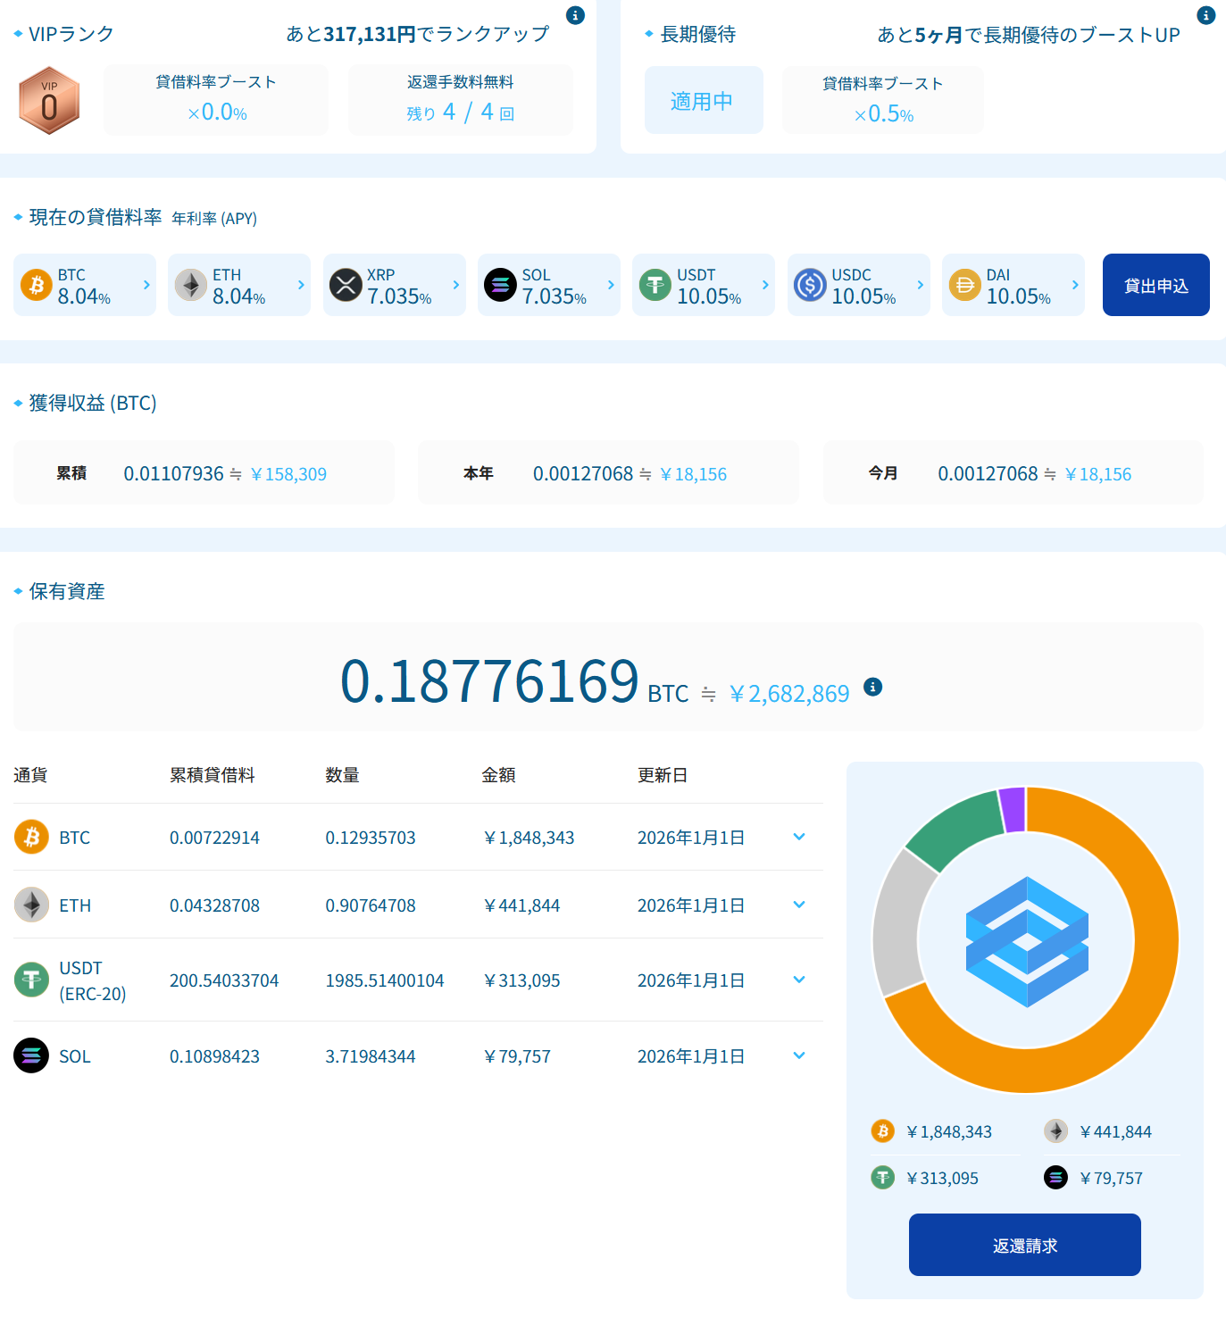
Task: Expand the SOL holdings row details
Action: (799, 1055)
